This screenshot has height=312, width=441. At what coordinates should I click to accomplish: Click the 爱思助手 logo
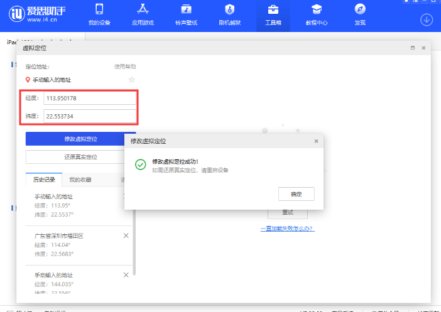click(x=37, y=13)
